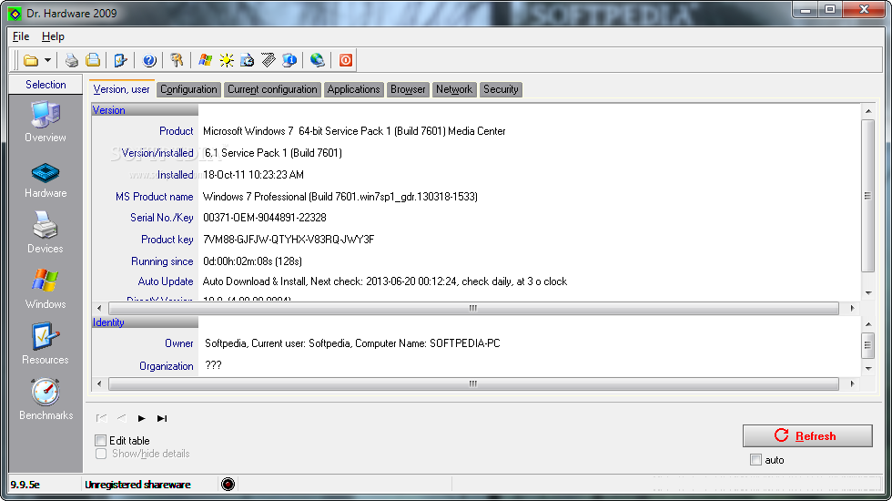The height and width of the screenshot is (501, 892).
Task: Jump to the last page arrow
Action: click(x=162, y=418)
